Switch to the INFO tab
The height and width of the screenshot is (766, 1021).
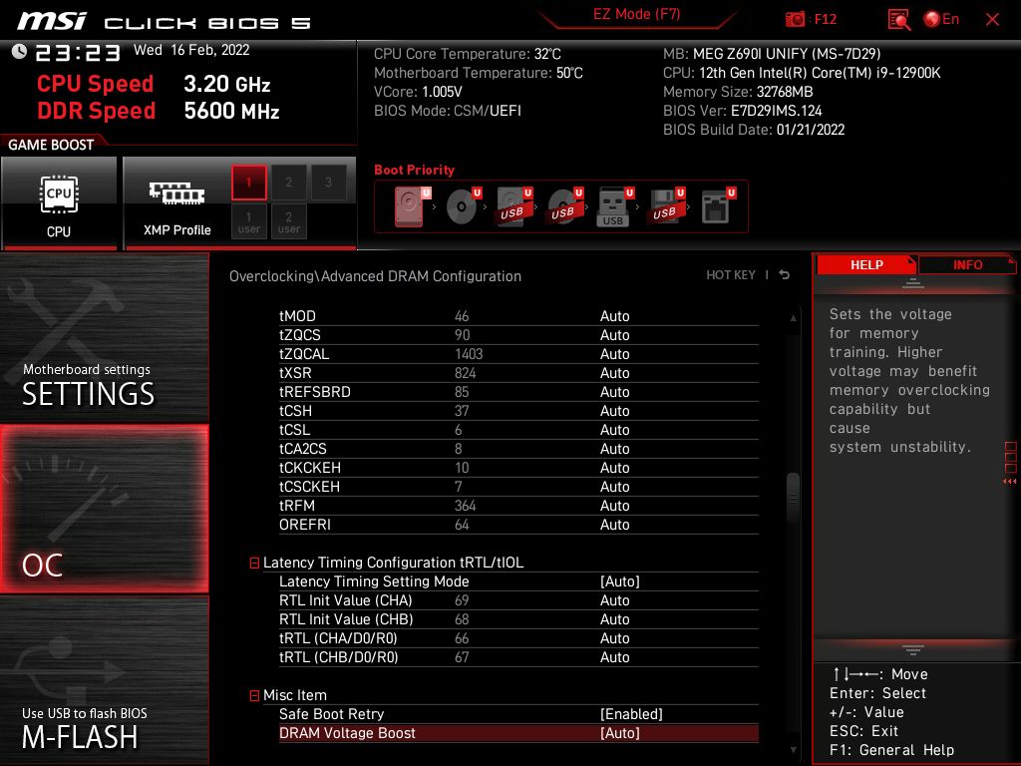[967, 265]
